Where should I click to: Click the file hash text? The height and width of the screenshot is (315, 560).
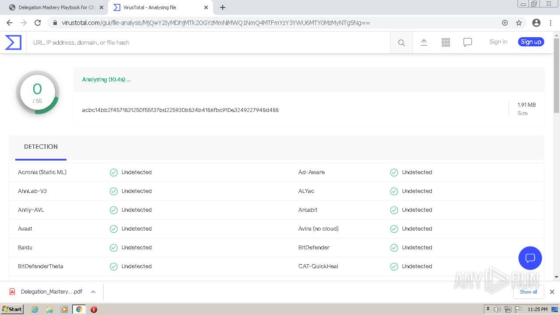pyautogui.click(x=180, y=110)
